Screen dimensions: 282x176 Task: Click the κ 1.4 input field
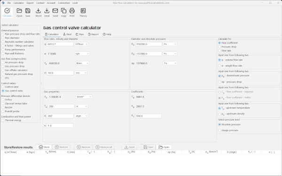point(60,125)
